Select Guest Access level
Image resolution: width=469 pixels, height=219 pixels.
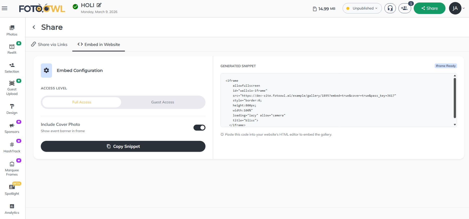click(x=163, y=102)
